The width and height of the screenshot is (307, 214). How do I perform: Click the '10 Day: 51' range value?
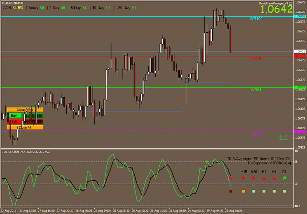101,8
